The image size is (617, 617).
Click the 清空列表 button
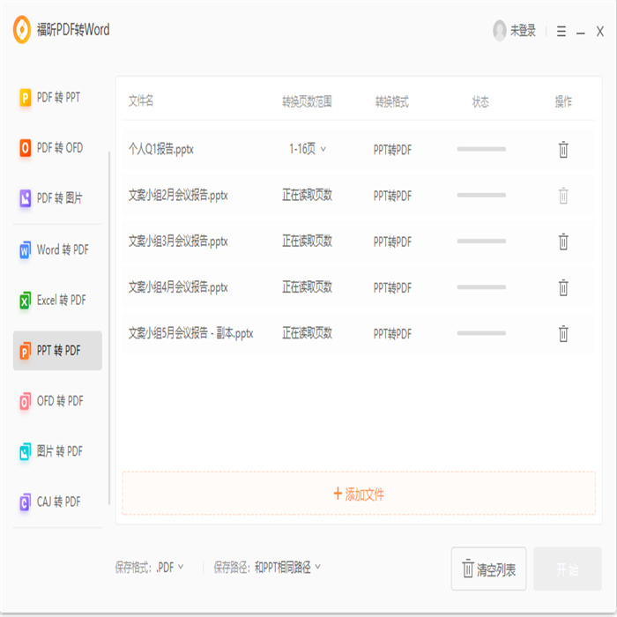488,569
